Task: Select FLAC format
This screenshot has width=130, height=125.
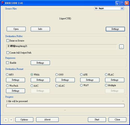Action: tap(106, 75)
